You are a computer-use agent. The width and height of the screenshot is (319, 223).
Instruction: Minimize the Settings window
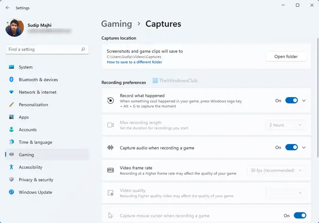[x=283, y=5]
